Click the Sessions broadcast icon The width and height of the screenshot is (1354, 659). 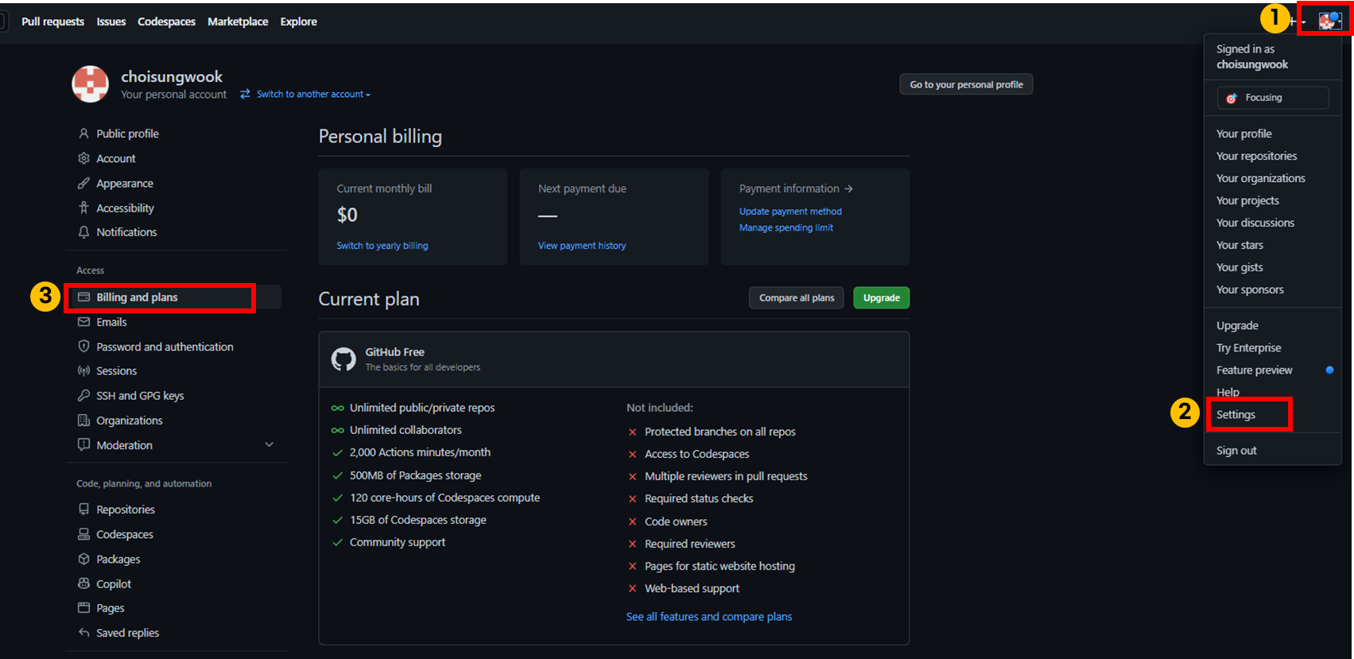click(83, 371)
